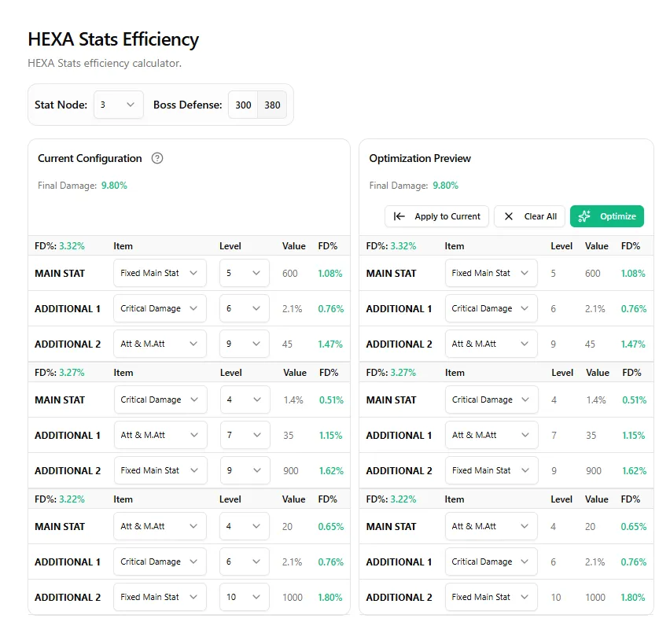Open second core ADDITIONAL 2 level 9 dropdown
The width and height of the screenshot is (670, 626).
point(245,470)
